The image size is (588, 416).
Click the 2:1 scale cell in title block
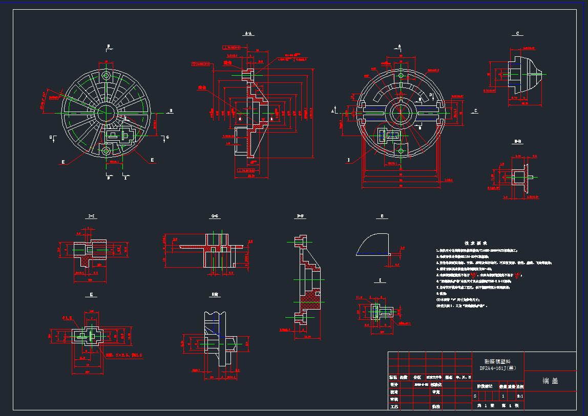point(520,396)
